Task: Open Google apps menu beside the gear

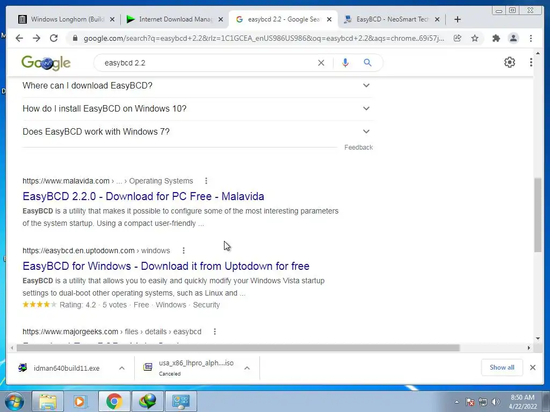Action: [531, 62]
